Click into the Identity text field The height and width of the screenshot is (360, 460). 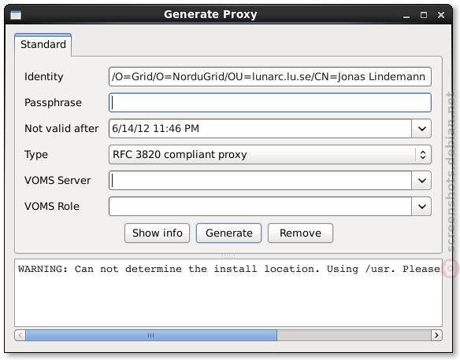270,77
